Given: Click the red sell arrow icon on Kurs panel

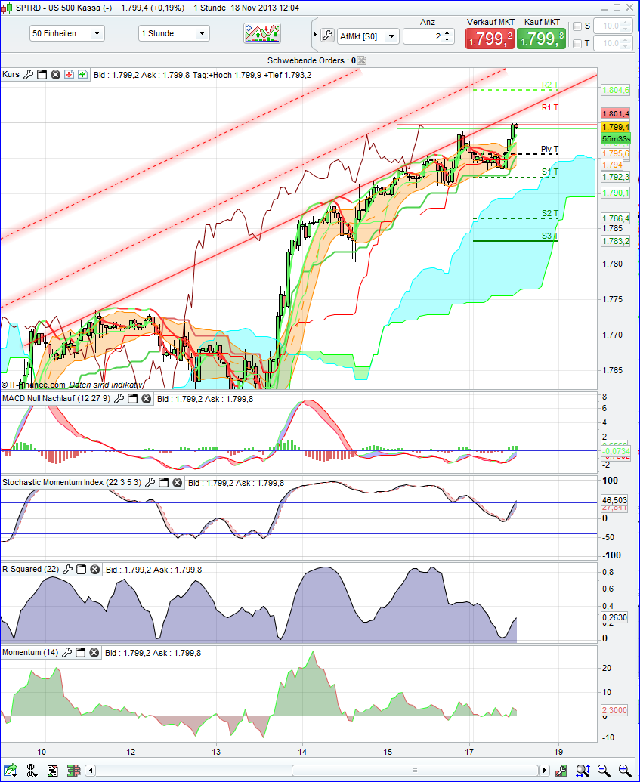Looking at the screenshot, I should click(69, 74).
